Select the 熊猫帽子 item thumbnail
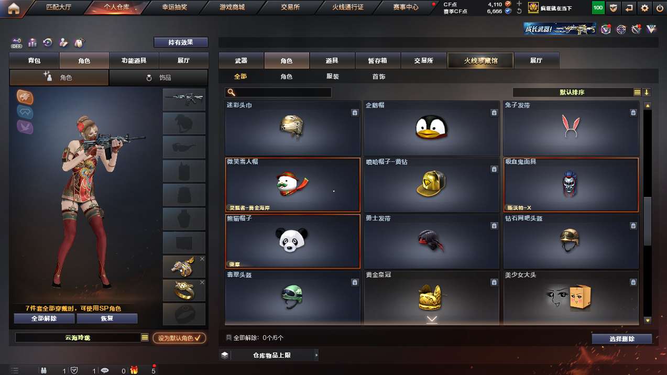The image size is (667, 375). tap(292, 240)
